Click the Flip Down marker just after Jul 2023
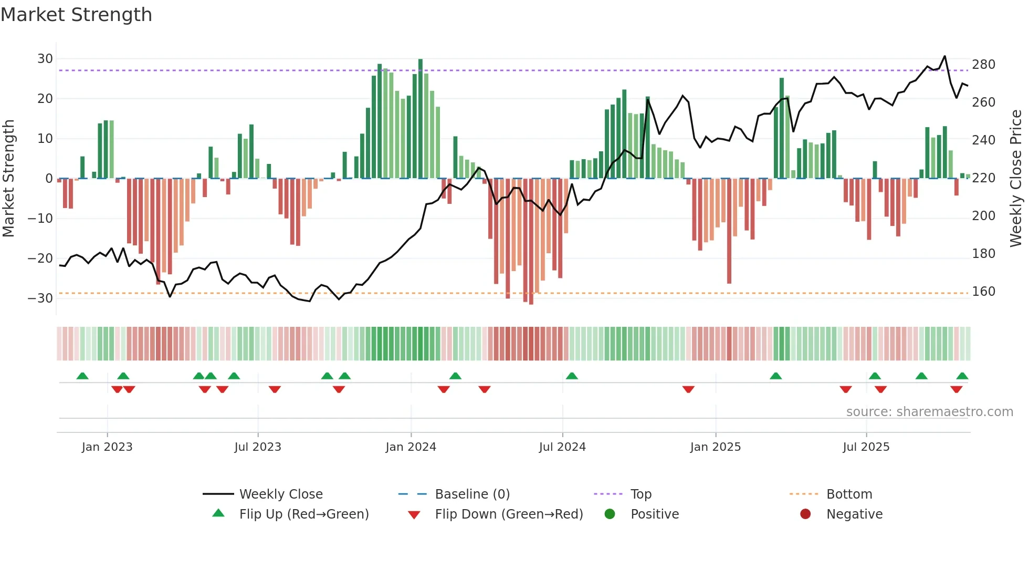The height and width of the screenshot is (579, 1029). tap(275, 389)
